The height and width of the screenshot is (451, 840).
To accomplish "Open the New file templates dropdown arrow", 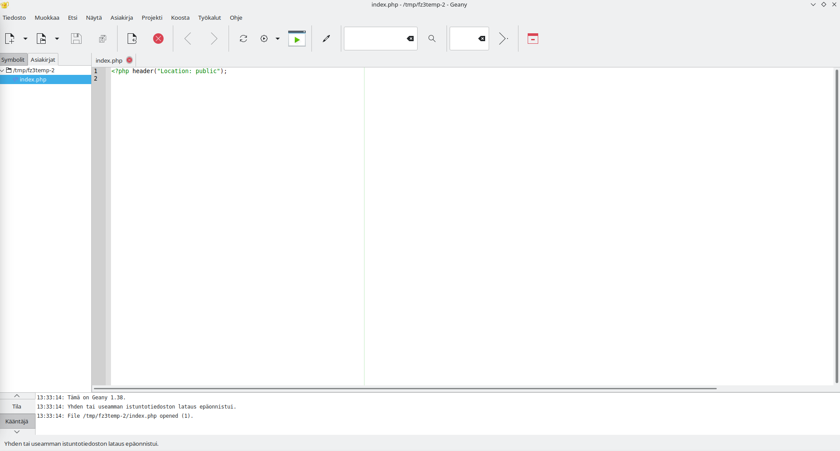I will click(x=25, y=39).
